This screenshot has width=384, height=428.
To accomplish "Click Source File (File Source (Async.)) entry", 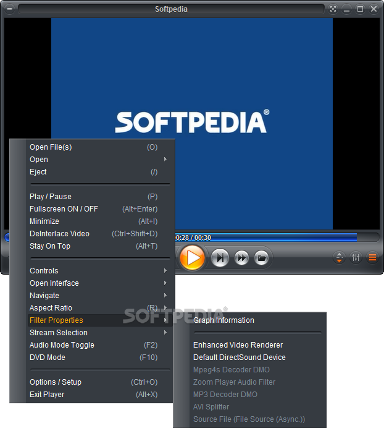I will [257, 419].
